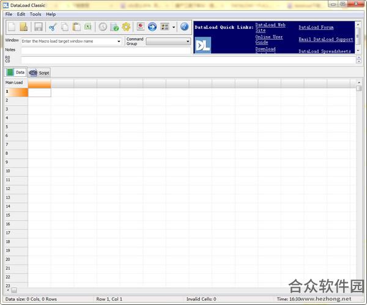The height and width of the screenshot is (305, 367).
Task: Click the Excel spreadsheet icon in toolbar
Action: click(88, 27)
